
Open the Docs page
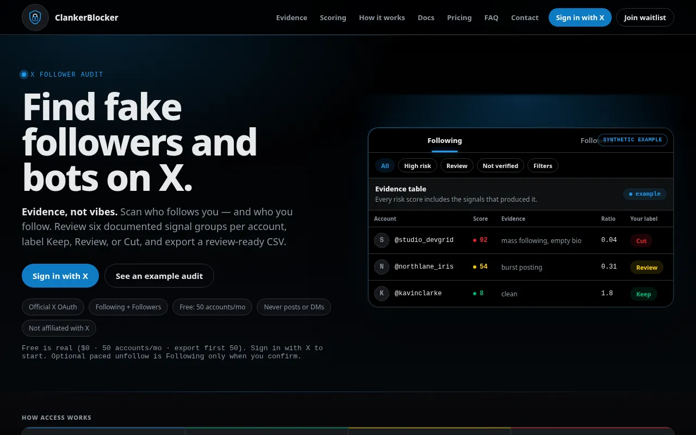tap(426, 17)
